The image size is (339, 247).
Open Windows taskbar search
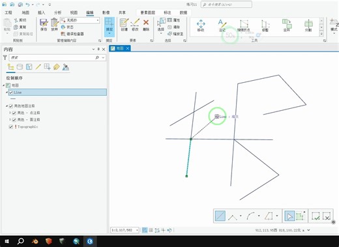[x=21, y=241]
